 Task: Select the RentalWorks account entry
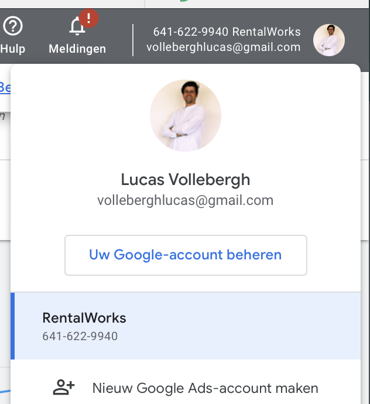pyautogui.click(x=186, y=326)
